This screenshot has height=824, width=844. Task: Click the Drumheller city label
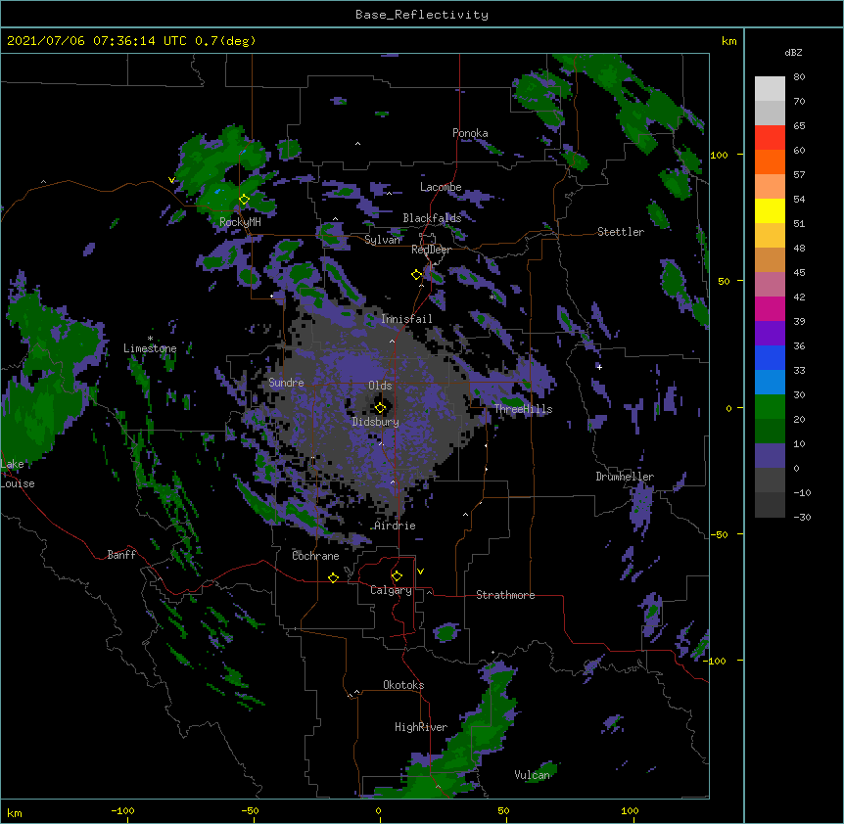coord(625,477)
